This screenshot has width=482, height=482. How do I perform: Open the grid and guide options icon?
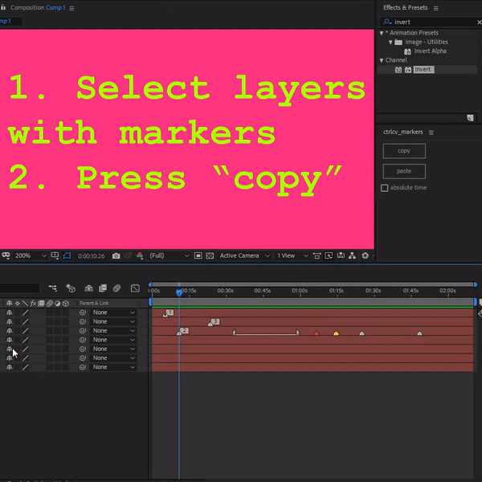click(x=55, y=255)
